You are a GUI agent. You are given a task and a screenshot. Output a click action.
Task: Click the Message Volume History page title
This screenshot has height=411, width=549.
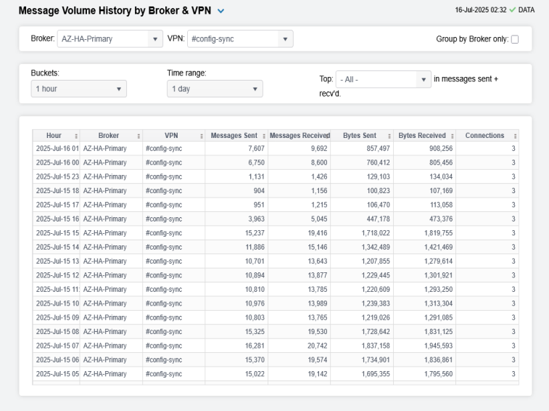(115, 11)
